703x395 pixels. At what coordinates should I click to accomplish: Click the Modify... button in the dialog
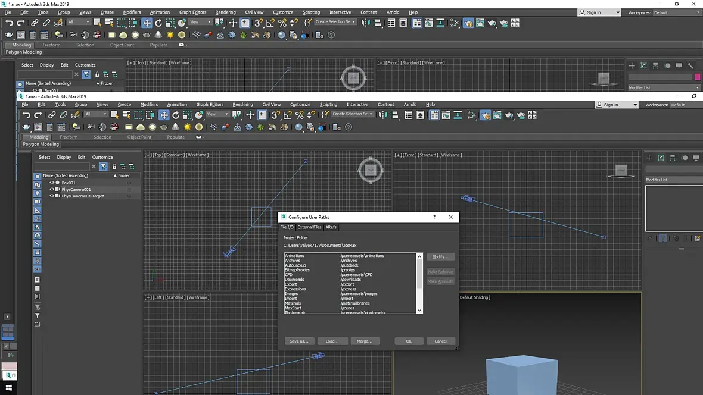pyautogui.click(x=440, y=256)
